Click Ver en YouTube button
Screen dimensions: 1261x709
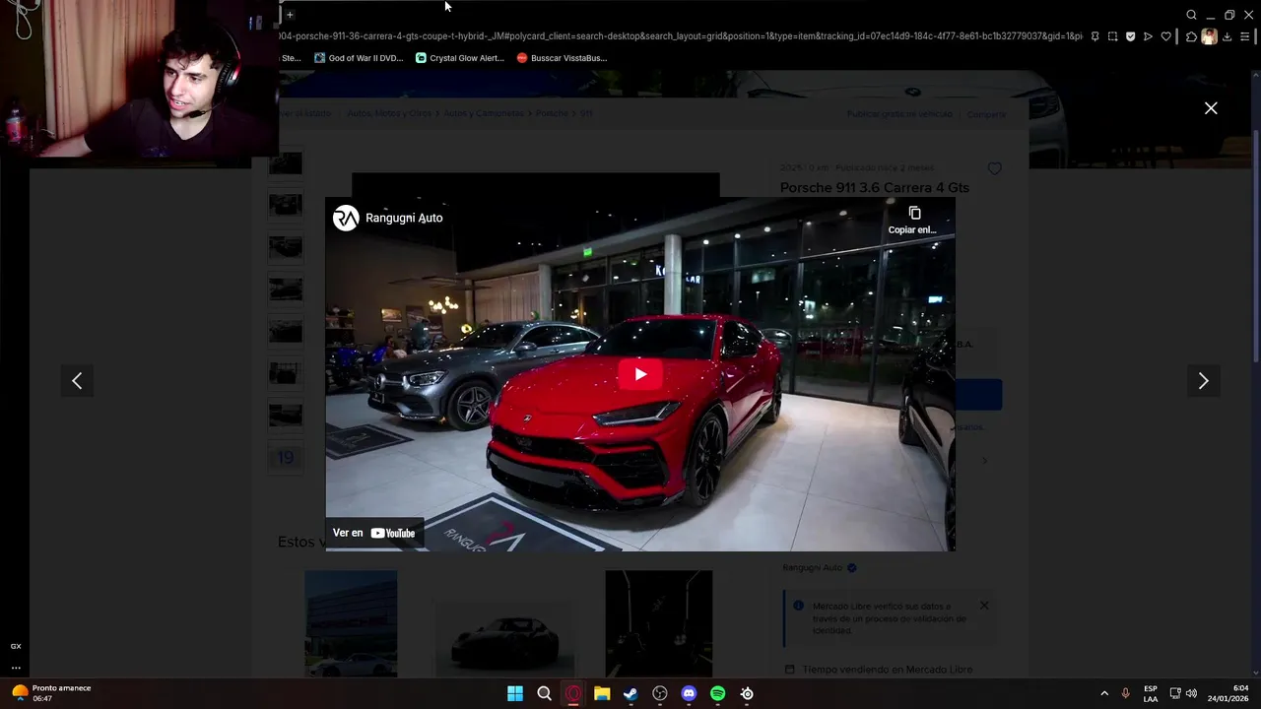click(374, 533)
